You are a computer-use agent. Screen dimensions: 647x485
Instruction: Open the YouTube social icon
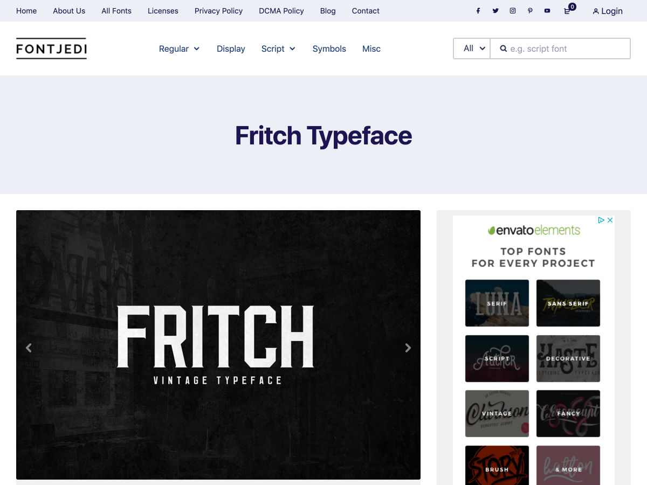click(547, 11)
